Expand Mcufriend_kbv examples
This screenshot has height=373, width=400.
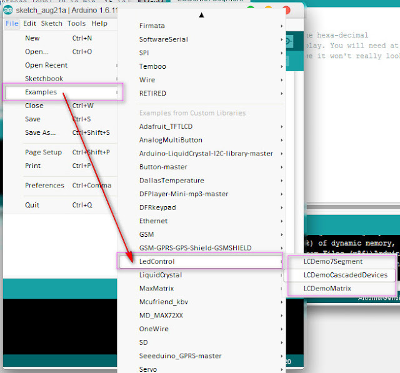pos(201,302)
